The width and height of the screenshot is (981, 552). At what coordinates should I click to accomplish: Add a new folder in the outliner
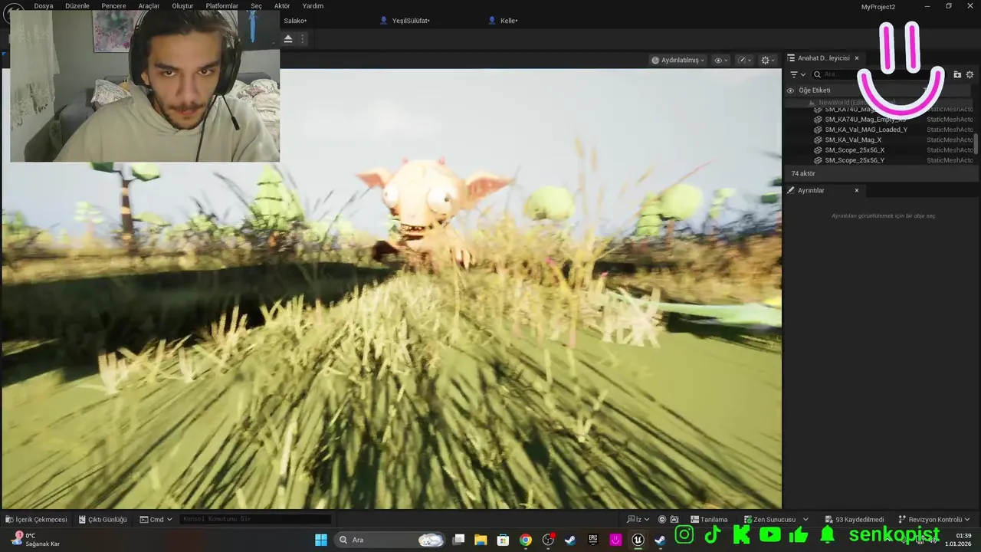(957, 74)
